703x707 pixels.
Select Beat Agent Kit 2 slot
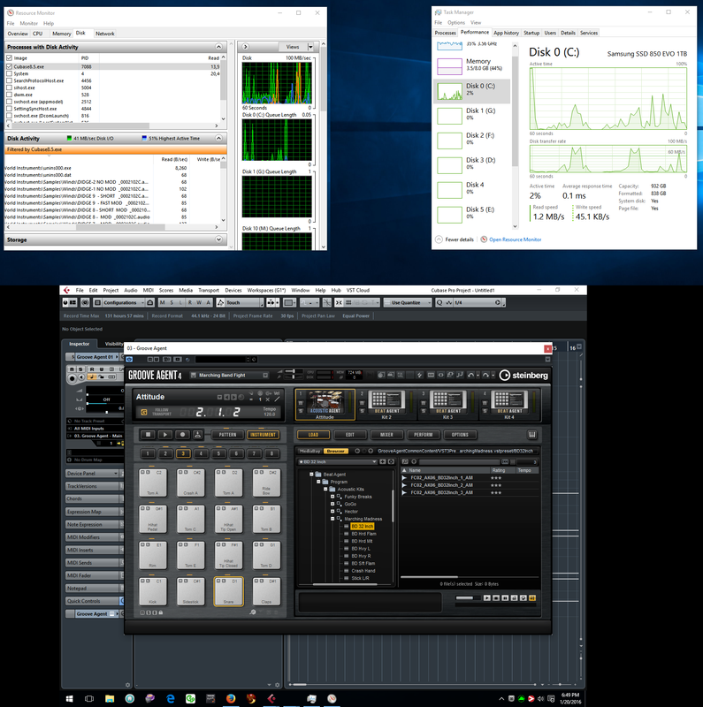pos(386,405)
